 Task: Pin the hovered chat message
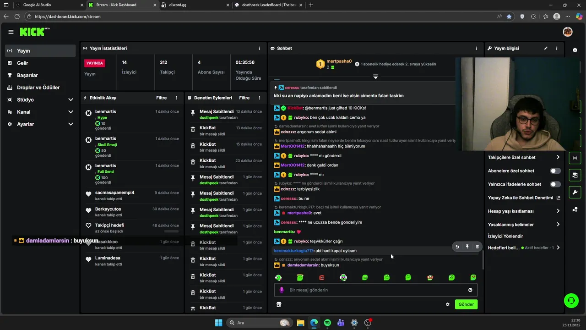click(467, 247)
